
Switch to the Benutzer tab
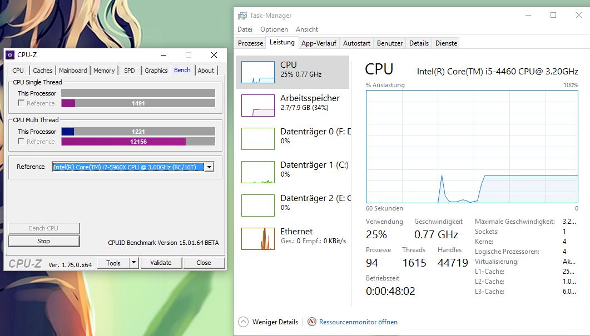click(390, 43)
